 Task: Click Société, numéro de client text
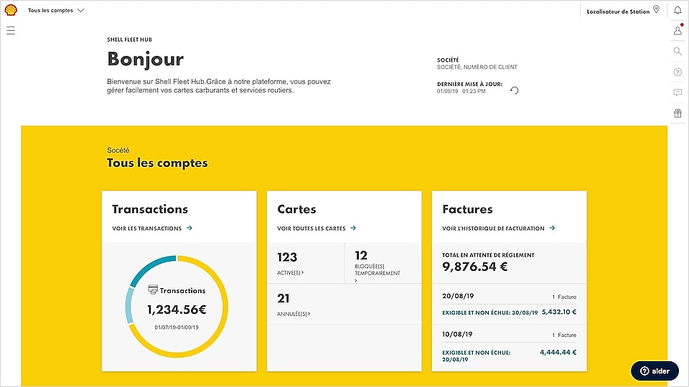click(477, 67)
